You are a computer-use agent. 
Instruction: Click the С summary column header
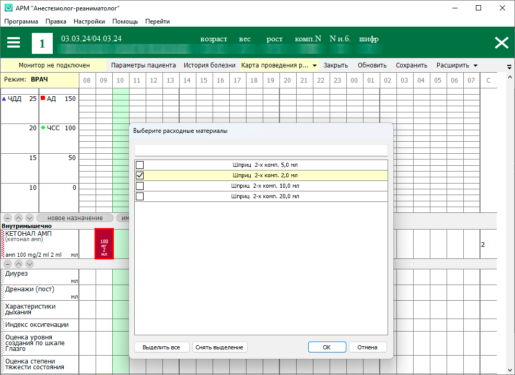488,80
